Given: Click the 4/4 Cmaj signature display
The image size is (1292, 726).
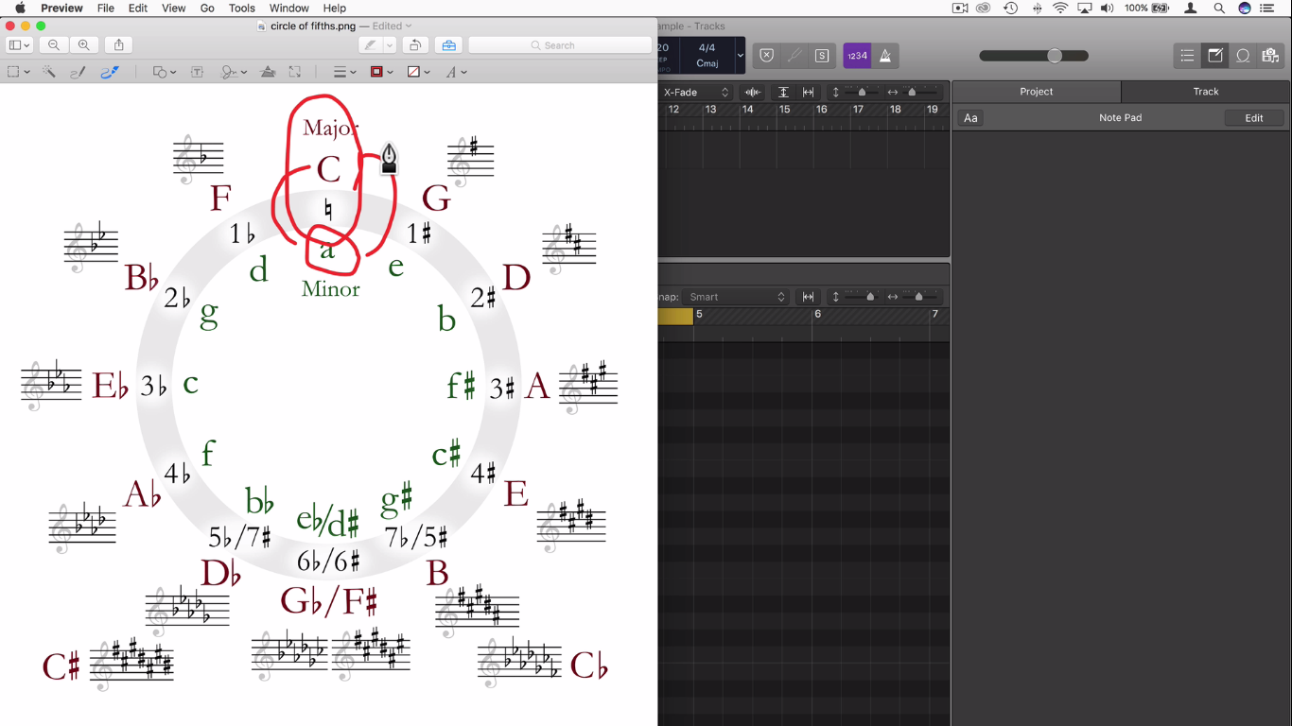Looking at the screenshot, I should pyautogui.click(x=707, y=56).
